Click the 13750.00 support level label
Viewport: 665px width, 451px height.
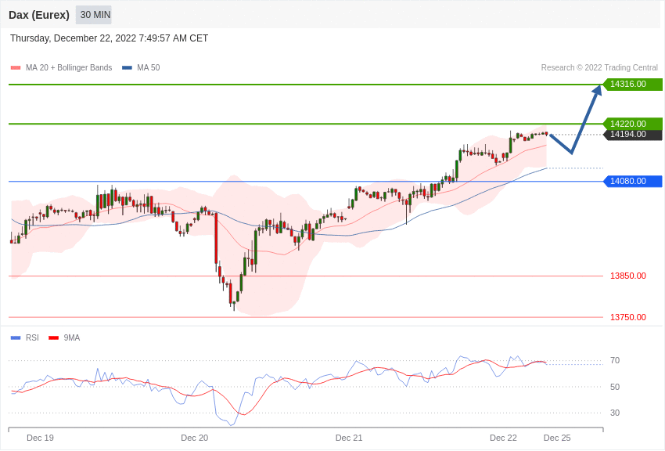(x=628, y=317)
